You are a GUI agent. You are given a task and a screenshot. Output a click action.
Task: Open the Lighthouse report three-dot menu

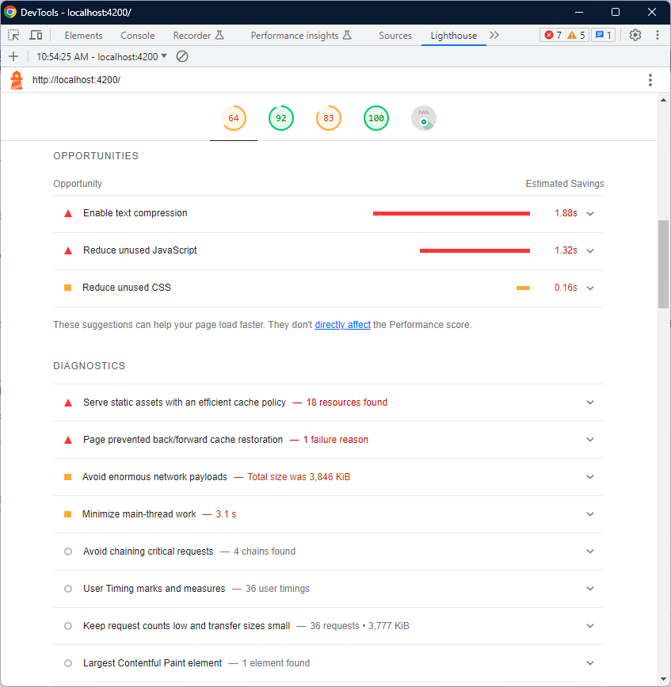650,80
